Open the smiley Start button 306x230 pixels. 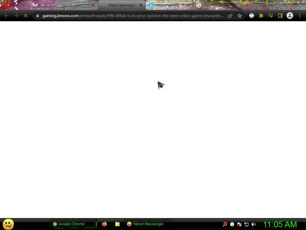(x=8, y=224)
